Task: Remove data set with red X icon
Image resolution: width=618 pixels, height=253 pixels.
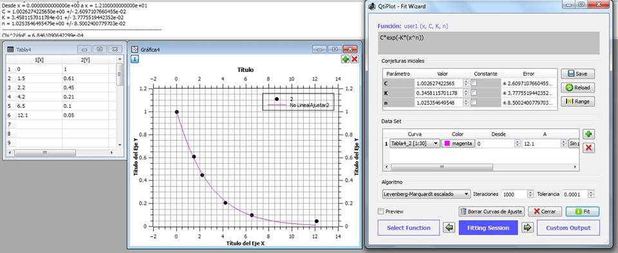Action: pyautogui.click(x=588, y=148)
